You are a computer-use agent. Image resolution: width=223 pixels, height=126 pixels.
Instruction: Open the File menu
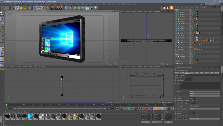(x=2, y=4)
